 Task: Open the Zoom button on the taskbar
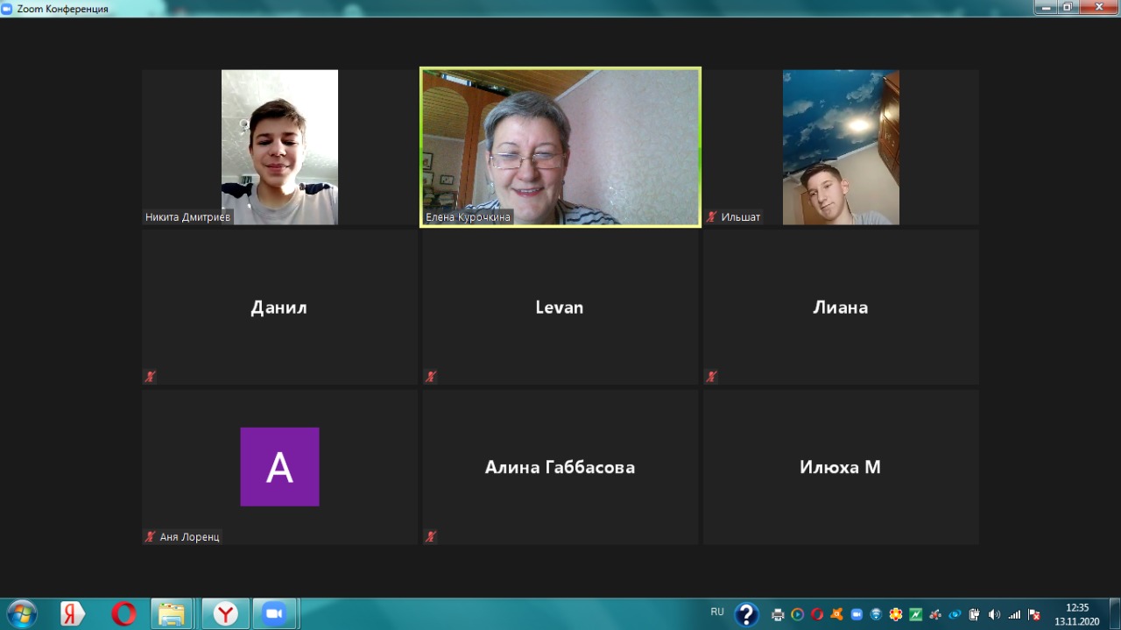click(x=275, y=613)
